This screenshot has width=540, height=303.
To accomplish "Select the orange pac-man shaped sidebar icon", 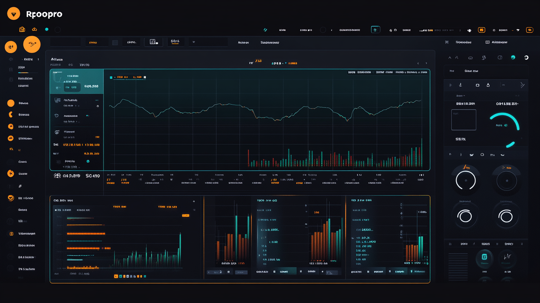I will point(10,115).
